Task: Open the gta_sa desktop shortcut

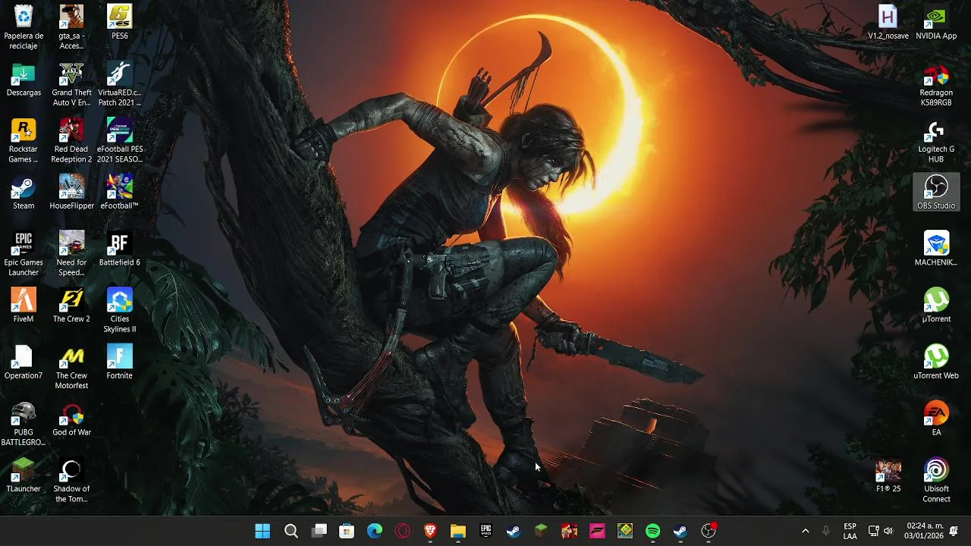Action: (x=71, y=27)
